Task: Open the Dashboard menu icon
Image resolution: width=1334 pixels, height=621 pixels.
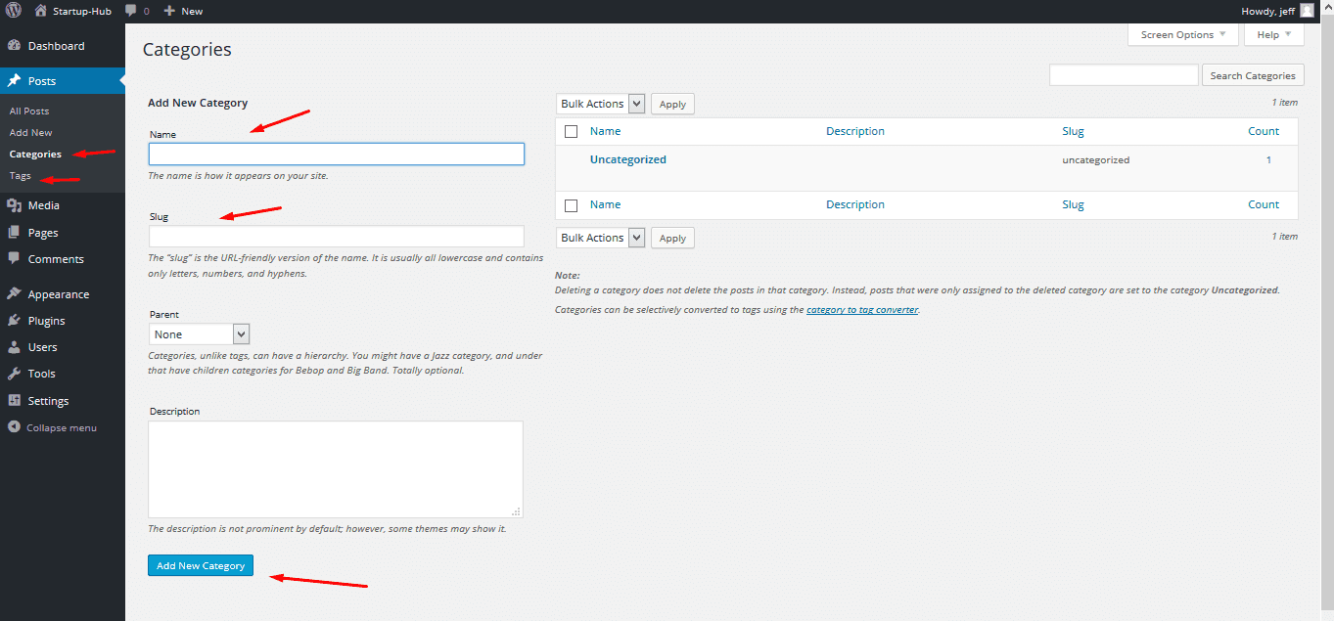Action: tap(14, 46)
